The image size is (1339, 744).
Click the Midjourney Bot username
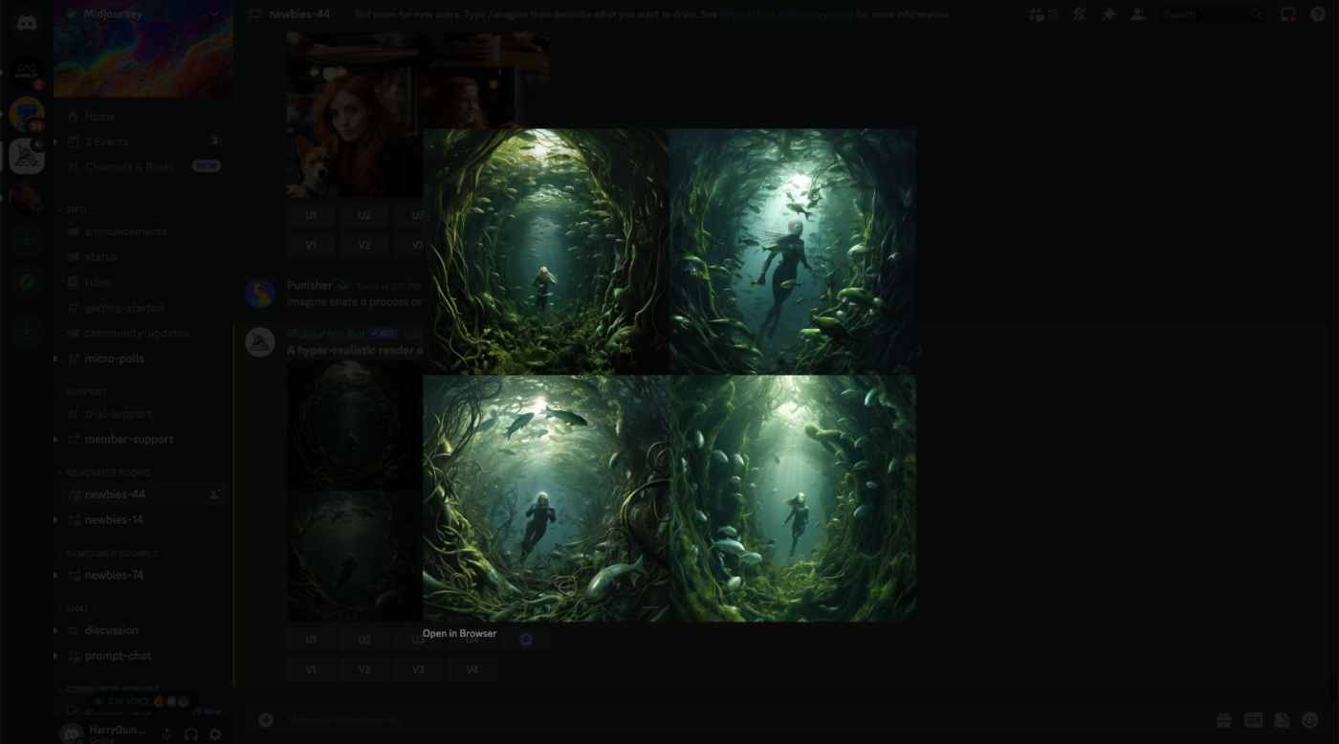coord(326,334)
